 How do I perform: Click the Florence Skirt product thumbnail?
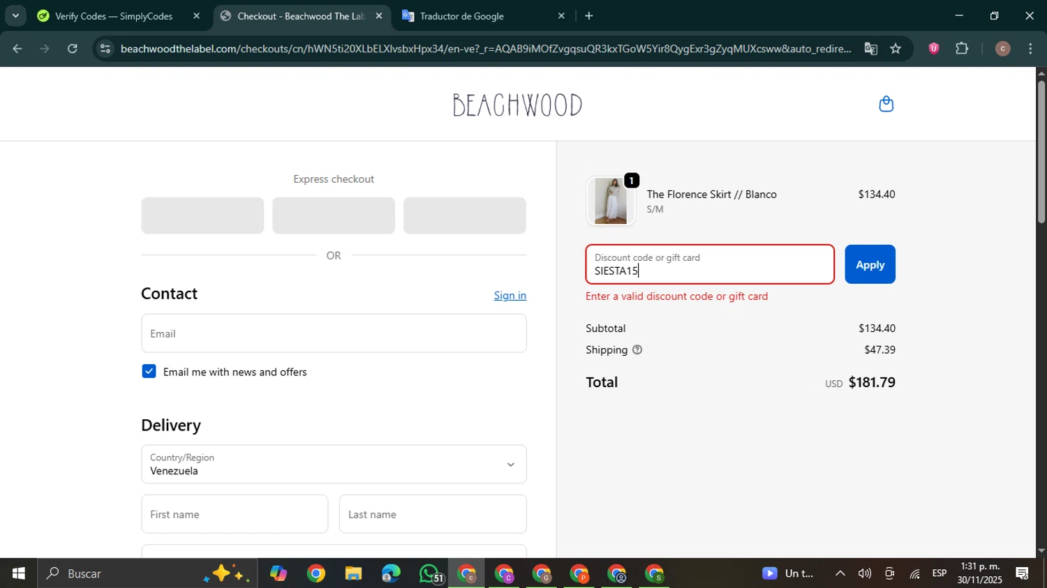pos(611,201)
